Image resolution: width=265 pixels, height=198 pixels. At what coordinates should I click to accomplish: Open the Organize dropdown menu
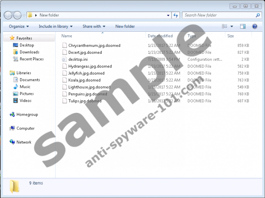[x=19, y=26]
